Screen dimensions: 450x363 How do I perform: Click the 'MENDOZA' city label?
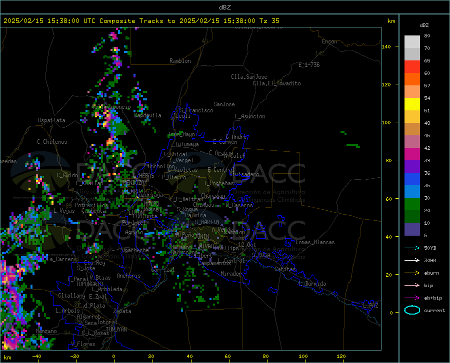tap(133, 183)
